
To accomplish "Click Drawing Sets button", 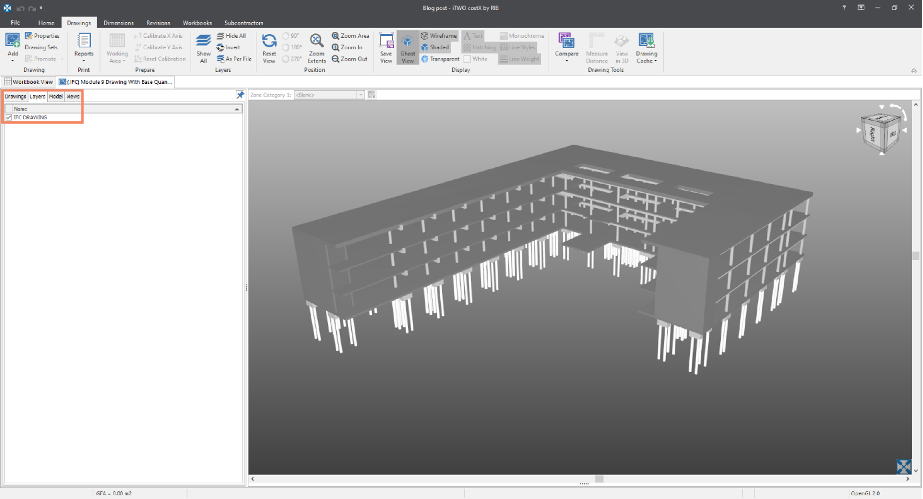I will coord(41,47).
